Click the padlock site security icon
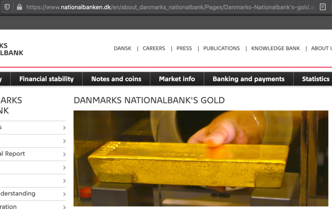 click(19, 7)
